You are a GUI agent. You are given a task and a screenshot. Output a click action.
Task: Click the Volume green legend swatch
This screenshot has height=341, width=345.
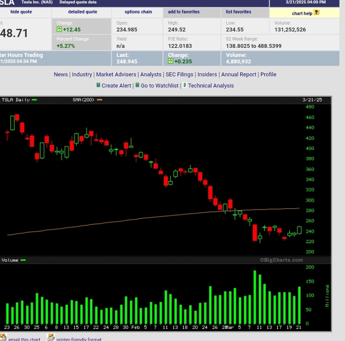point(23,260)
